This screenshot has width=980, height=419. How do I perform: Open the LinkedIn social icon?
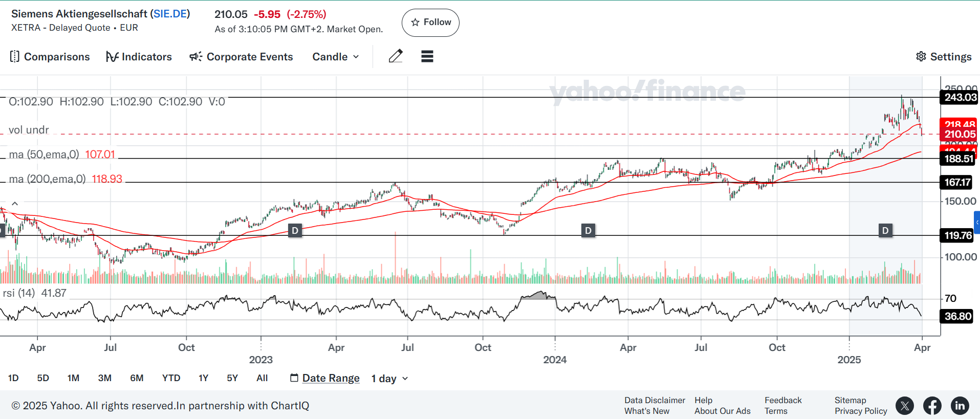(x=960, y=406)
